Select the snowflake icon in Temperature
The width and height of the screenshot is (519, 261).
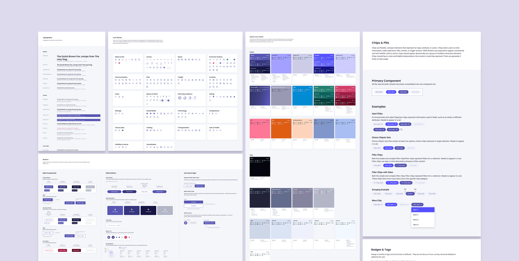[x=213, y=113]
